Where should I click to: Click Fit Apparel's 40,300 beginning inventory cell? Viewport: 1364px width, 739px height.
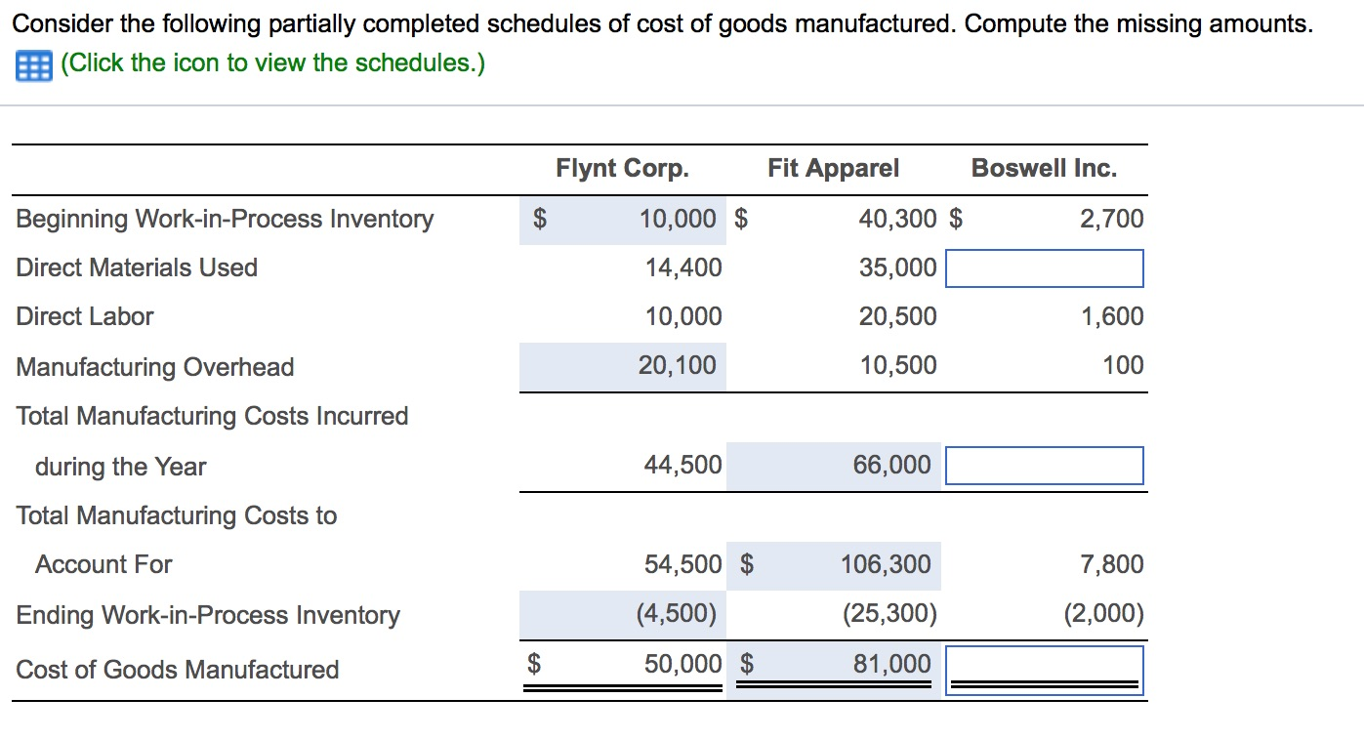897,219
